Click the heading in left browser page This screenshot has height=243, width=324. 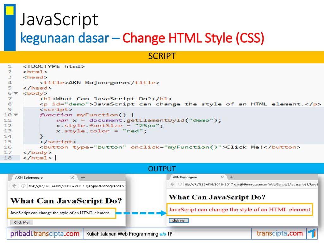[66, 201]
